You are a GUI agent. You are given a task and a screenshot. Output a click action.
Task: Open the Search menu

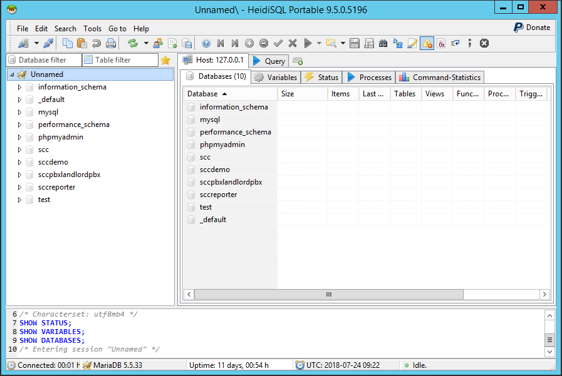coord(65,29)
